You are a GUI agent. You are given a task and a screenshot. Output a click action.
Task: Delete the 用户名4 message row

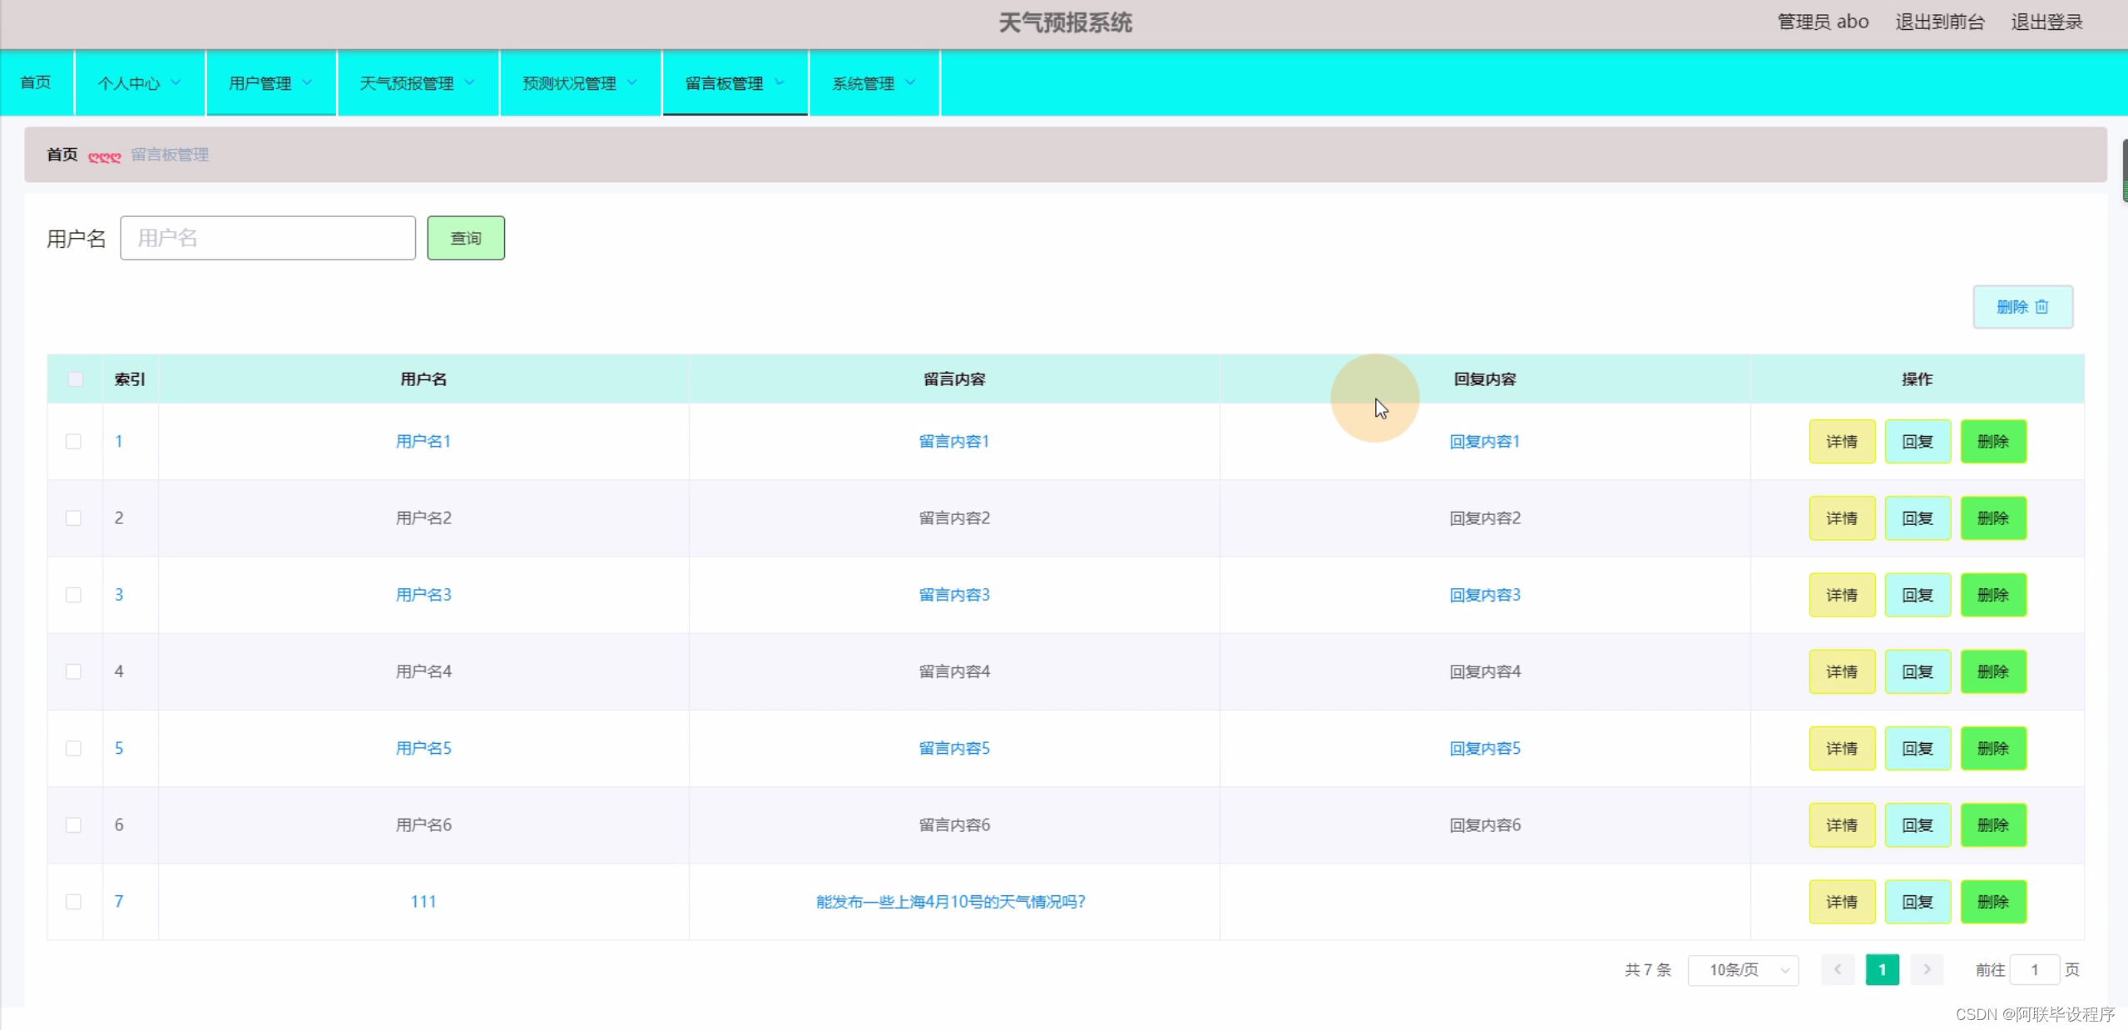point(1992,671)
